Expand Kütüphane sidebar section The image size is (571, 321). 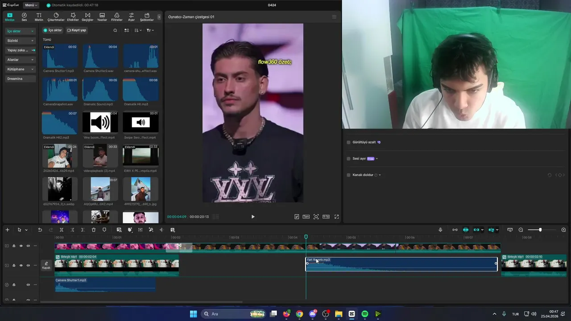[21, 69]
